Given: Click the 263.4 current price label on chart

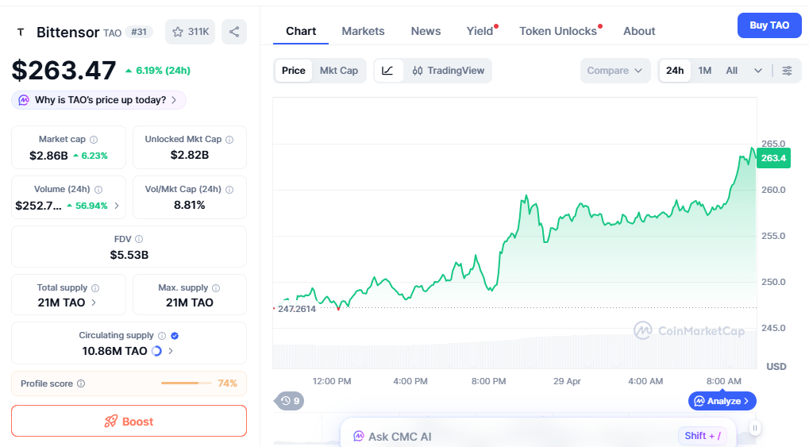Looking at the screenshot, I should [x=773, y=158].
